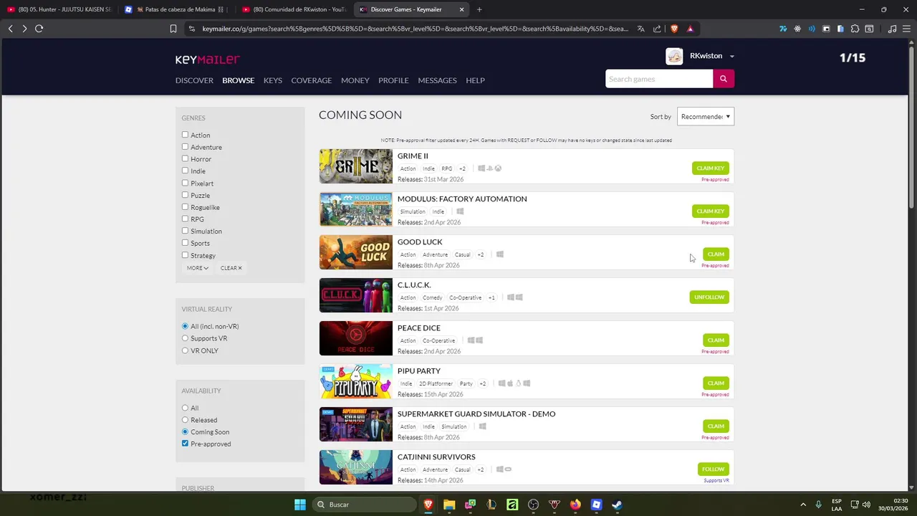The height and width of the screenshot is (516, 917).
Task: Check the Roguelike genre checkbox
Action: [x=185, y=206]
